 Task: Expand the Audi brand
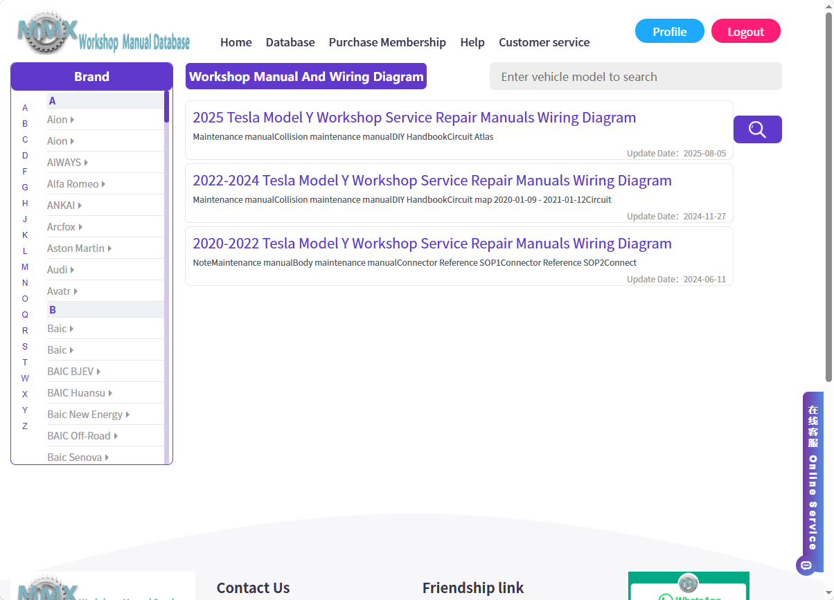tap(60, 270)
